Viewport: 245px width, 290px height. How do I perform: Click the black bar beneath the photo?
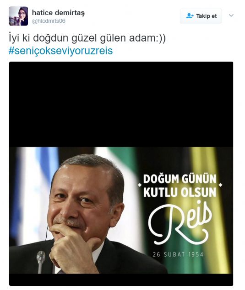[x=121, y=279]
